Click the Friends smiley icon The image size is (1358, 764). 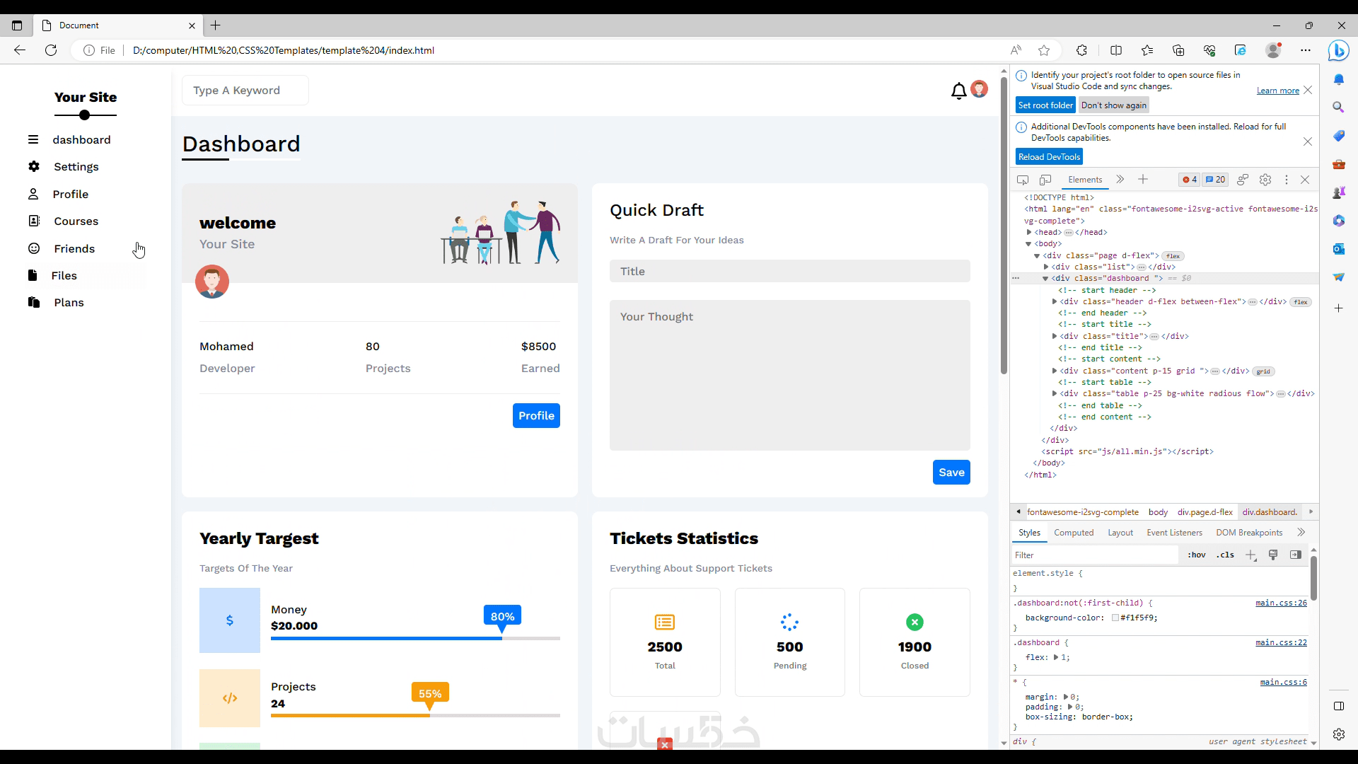[x=34, y=248]
